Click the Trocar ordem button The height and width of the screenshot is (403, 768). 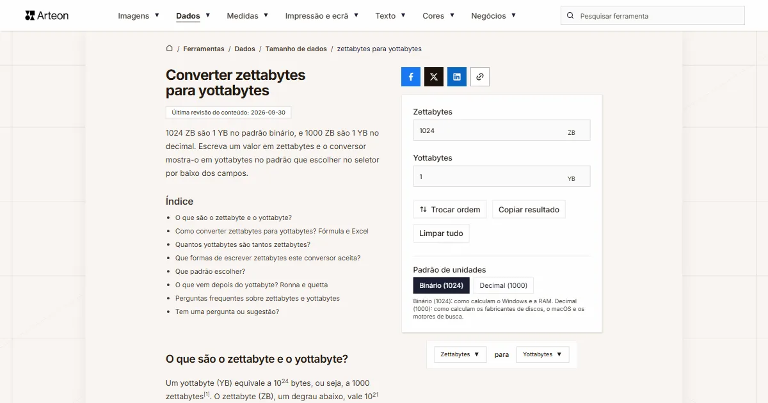point(450,209)
